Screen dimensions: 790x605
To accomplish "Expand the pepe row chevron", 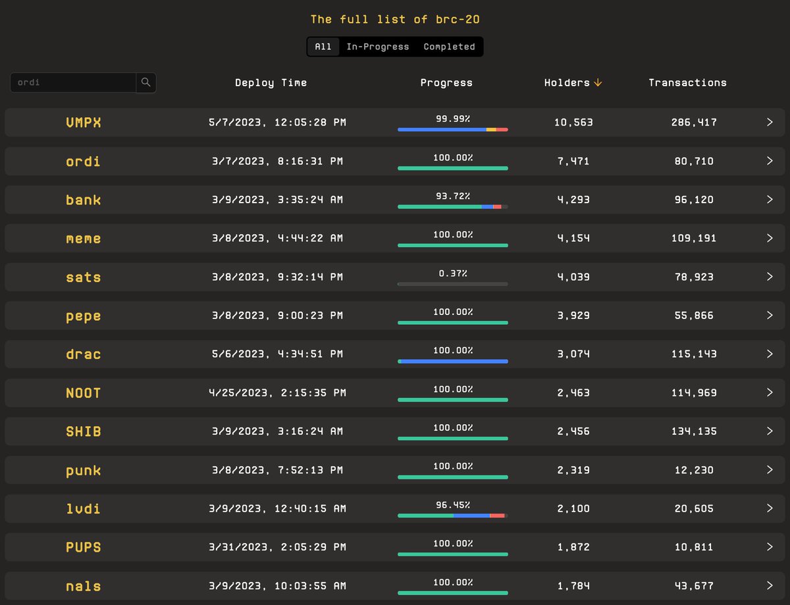I will (x=770, y=315).
